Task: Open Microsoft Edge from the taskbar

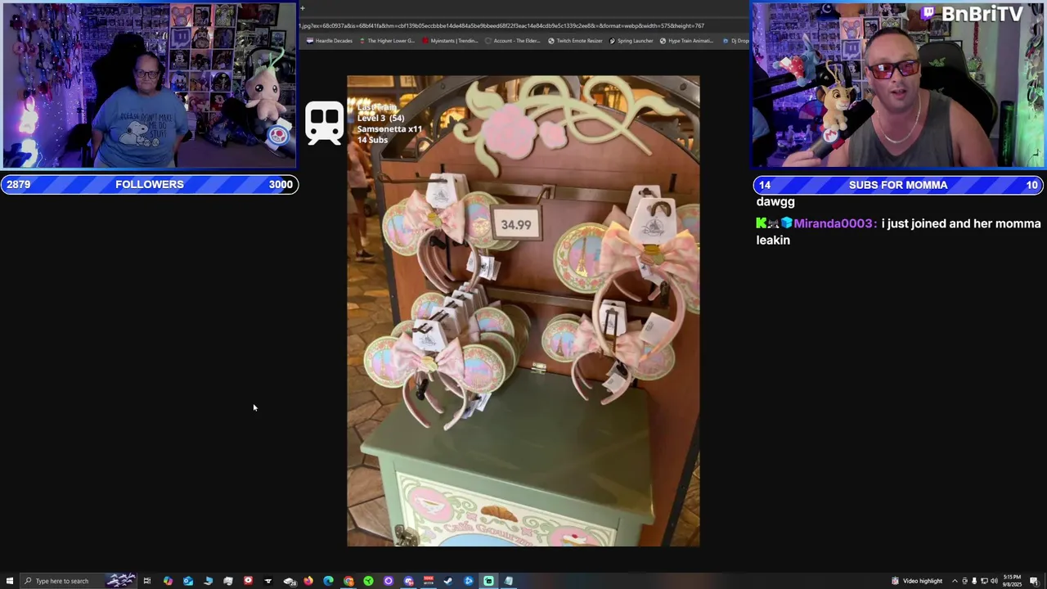Action: [x=328, y=581]
